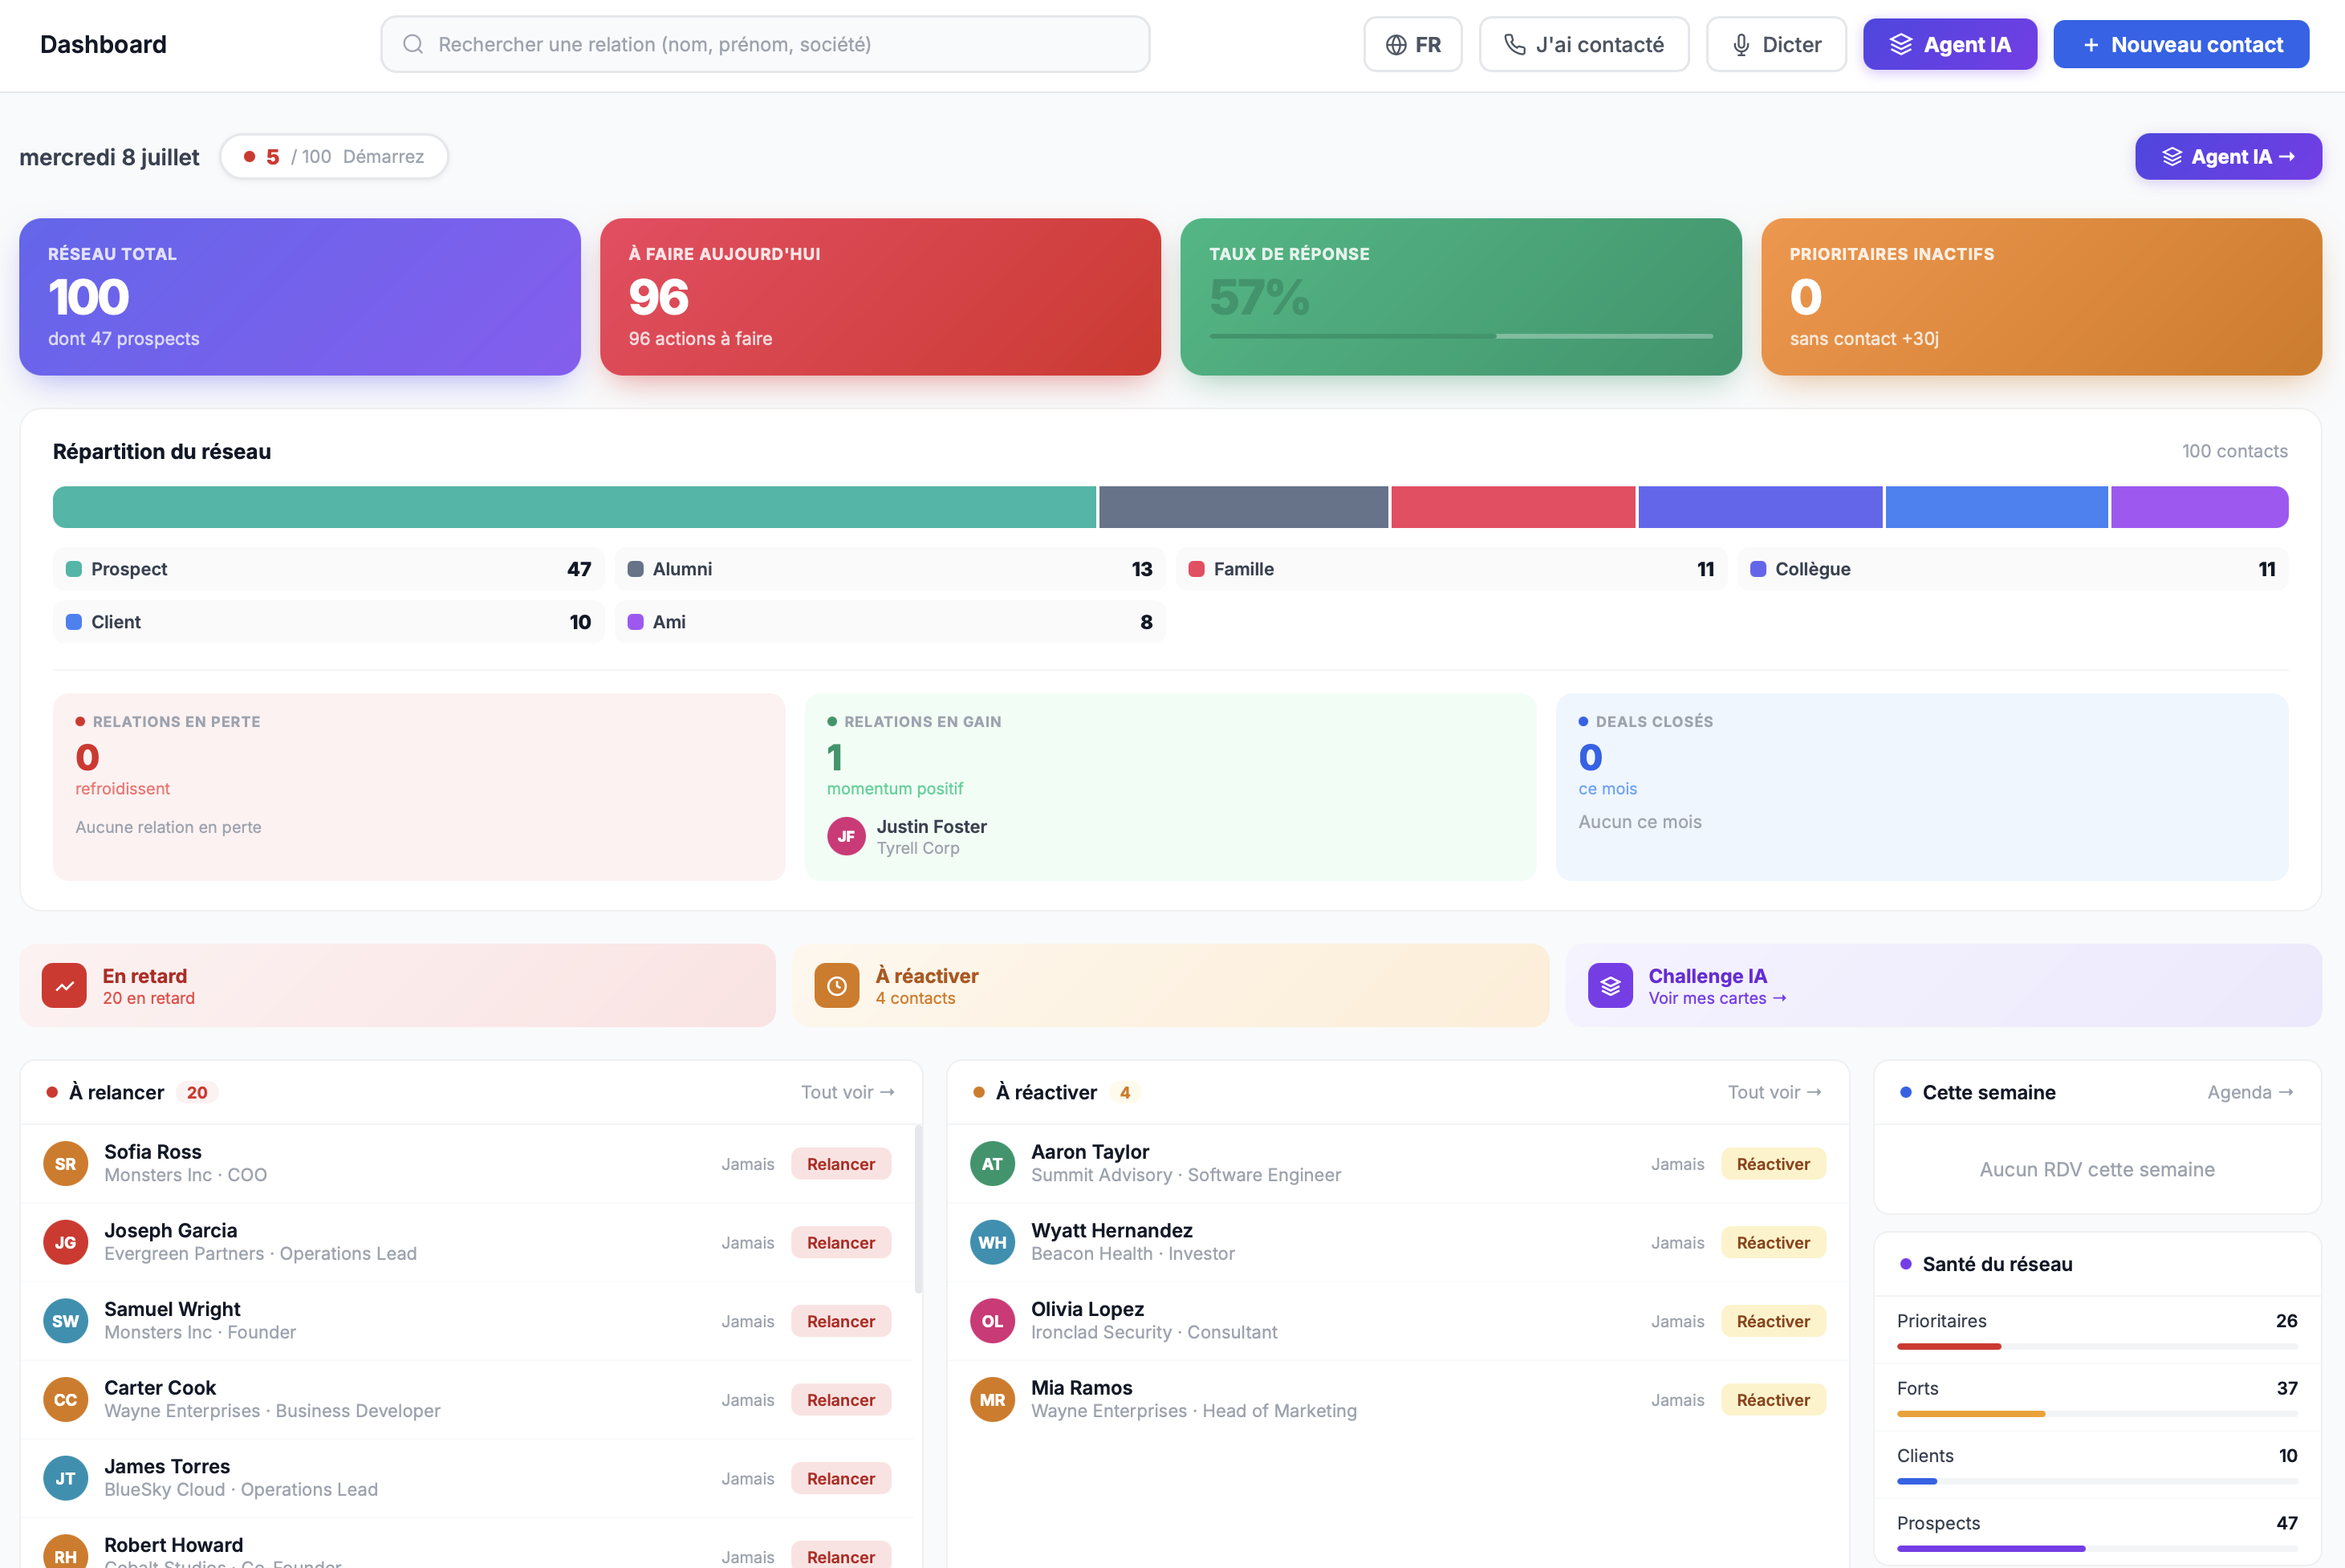Viewport: 2345px width, 1568px height.
Task: Click Tout voir in À relancer panel
Action: (848, 1092)
